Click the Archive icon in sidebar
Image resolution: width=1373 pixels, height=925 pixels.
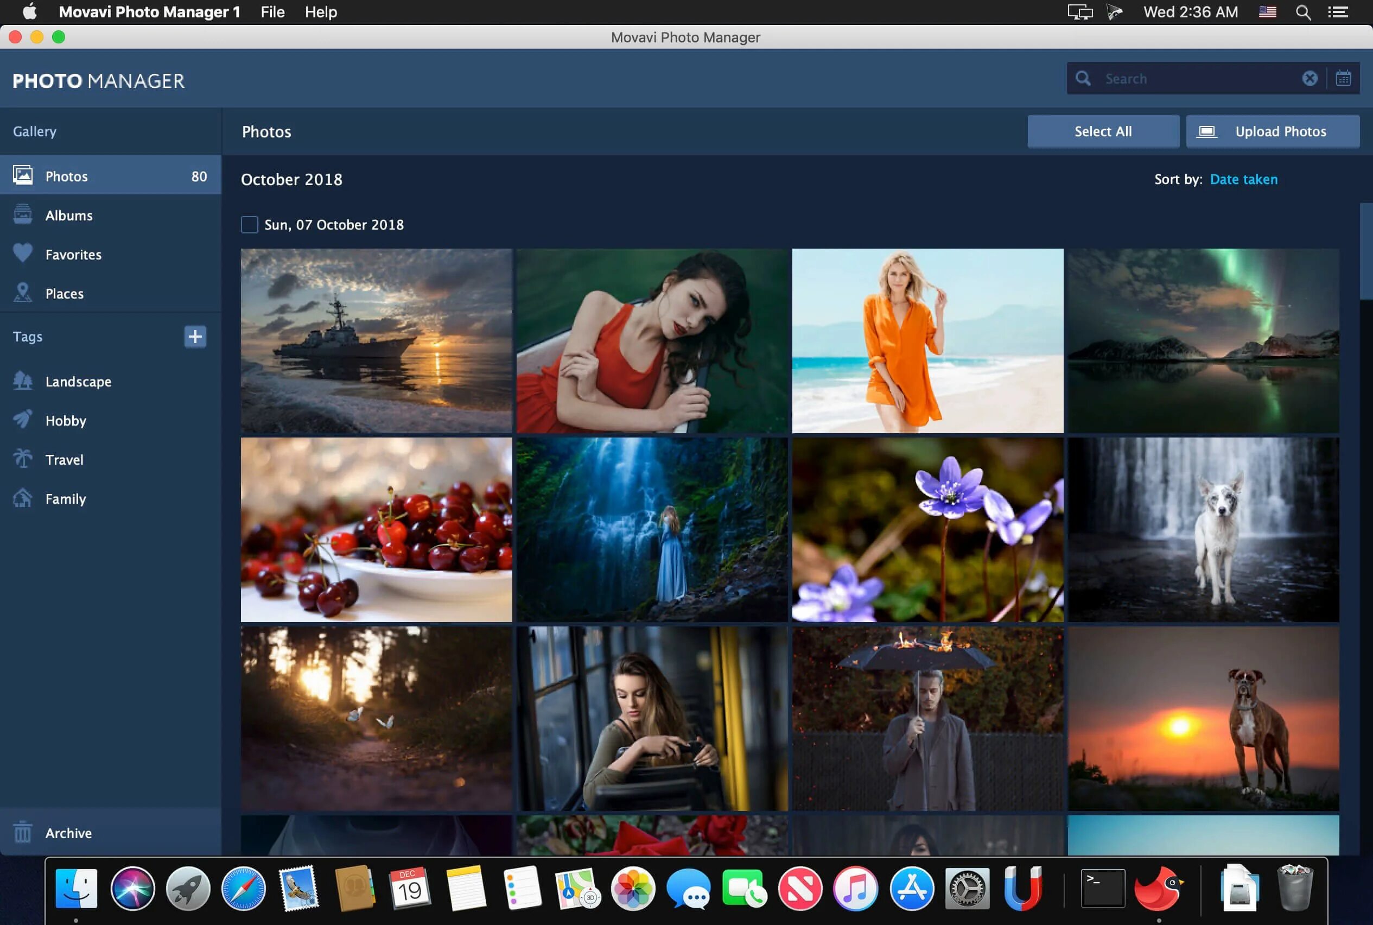pos(22,832)
